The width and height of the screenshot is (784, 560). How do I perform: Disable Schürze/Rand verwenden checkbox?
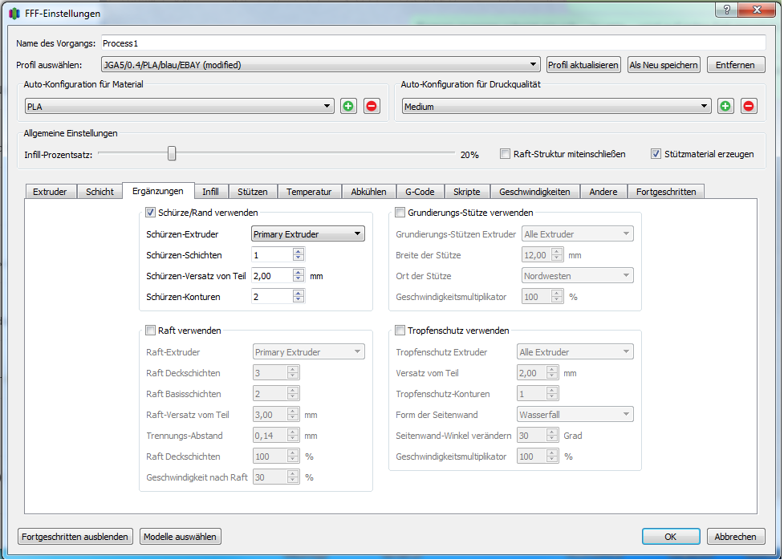150,213
